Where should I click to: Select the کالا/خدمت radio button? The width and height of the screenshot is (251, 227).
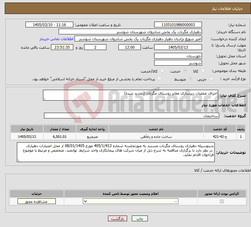[162, 71]
